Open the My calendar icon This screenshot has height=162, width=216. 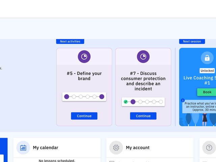pyautogui.click(x=23, y=147)
